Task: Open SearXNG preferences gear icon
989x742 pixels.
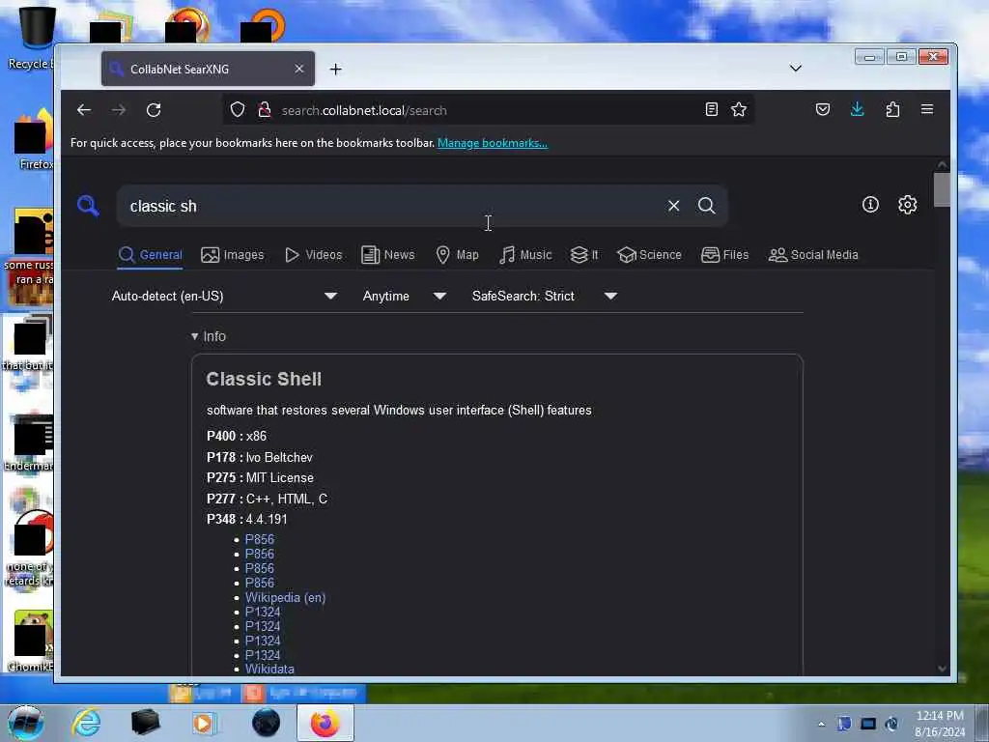Action: (907, 205)
